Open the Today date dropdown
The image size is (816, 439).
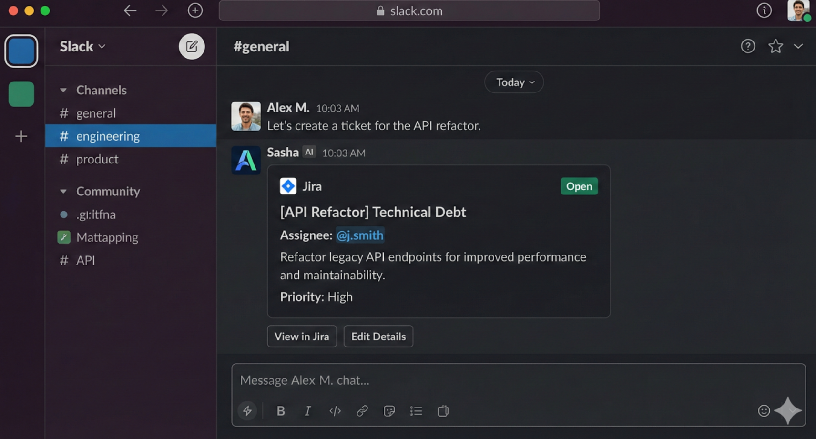pyautogui.click(x=514, y=82)
